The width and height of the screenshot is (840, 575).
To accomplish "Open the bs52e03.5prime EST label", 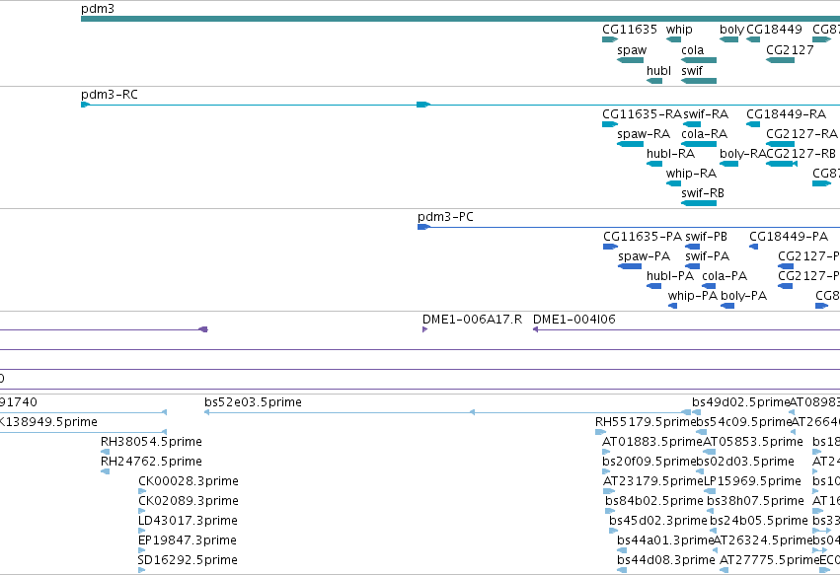I will (x=254, y=402).
